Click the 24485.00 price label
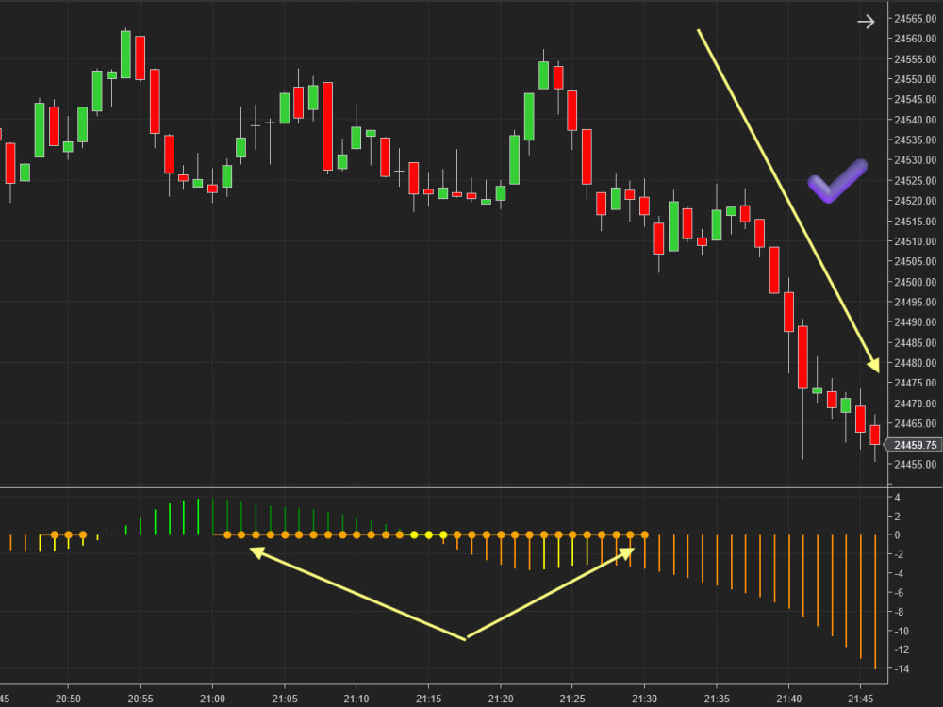The width and height of the screenshot is (943, 707). [916, 343]
